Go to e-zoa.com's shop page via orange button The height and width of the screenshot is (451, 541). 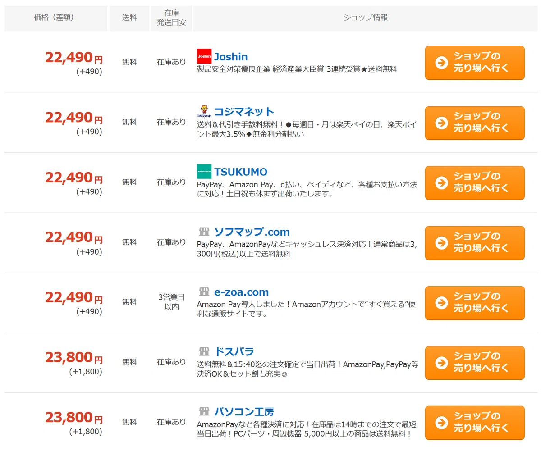pyautogui.click(x=475, y=303)
